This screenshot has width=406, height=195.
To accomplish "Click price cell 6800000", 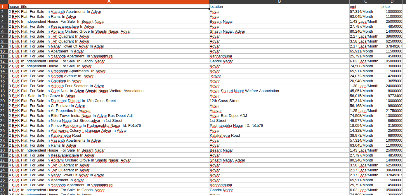I will point(392,135).
